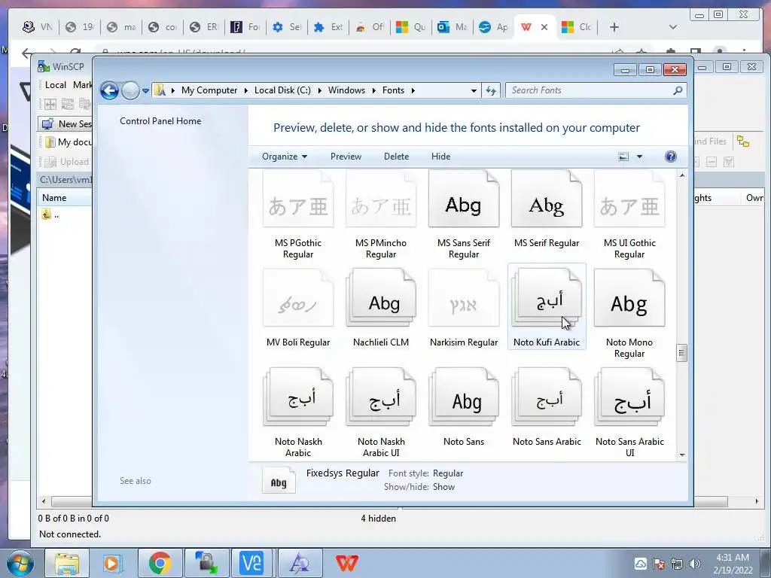Click the taskbar clock showing 4:31 AM
Image resolution: width=771 pixels, height=578 pixels.
click(733, 564)
